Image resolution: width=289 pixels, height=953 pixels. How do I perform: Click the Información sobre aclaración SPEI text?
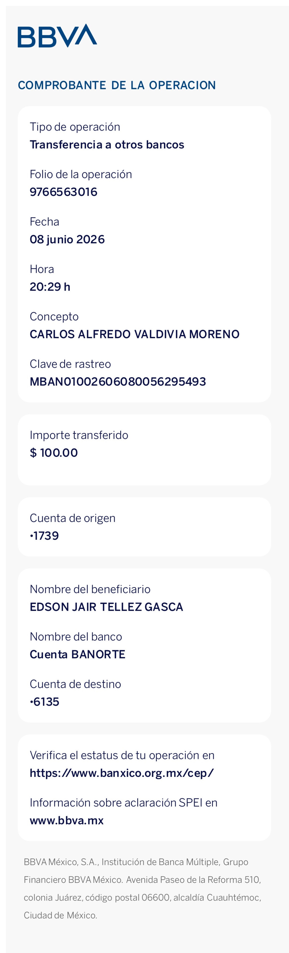pyautogui.click(x=123, y=802)
